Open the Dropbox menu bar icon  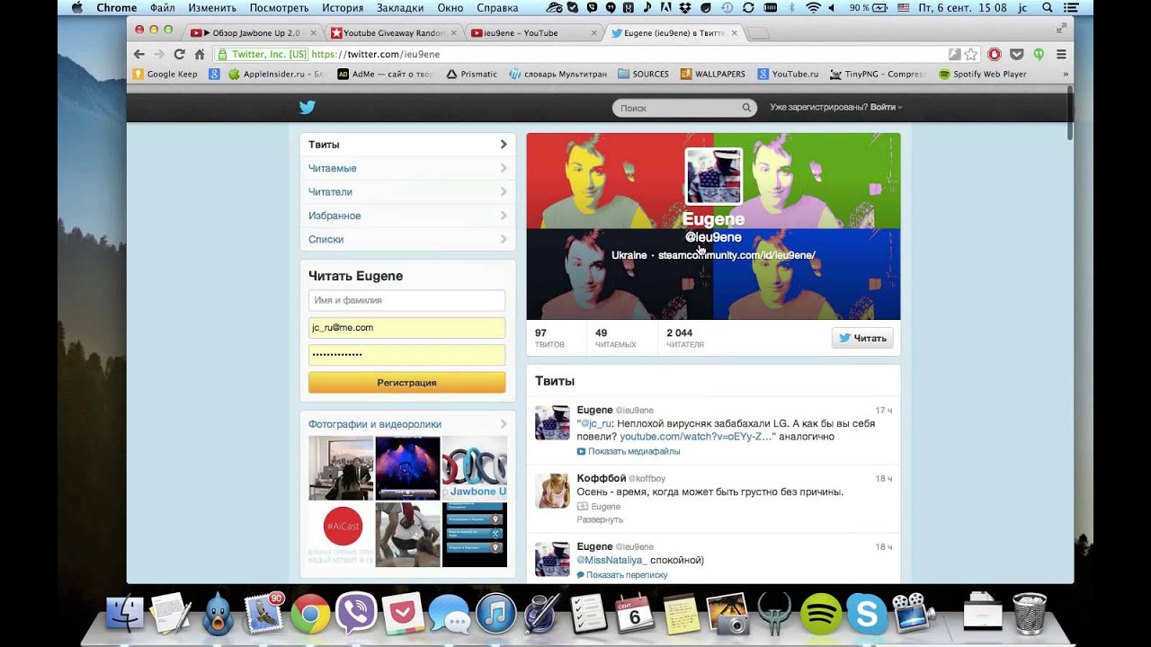685,8
